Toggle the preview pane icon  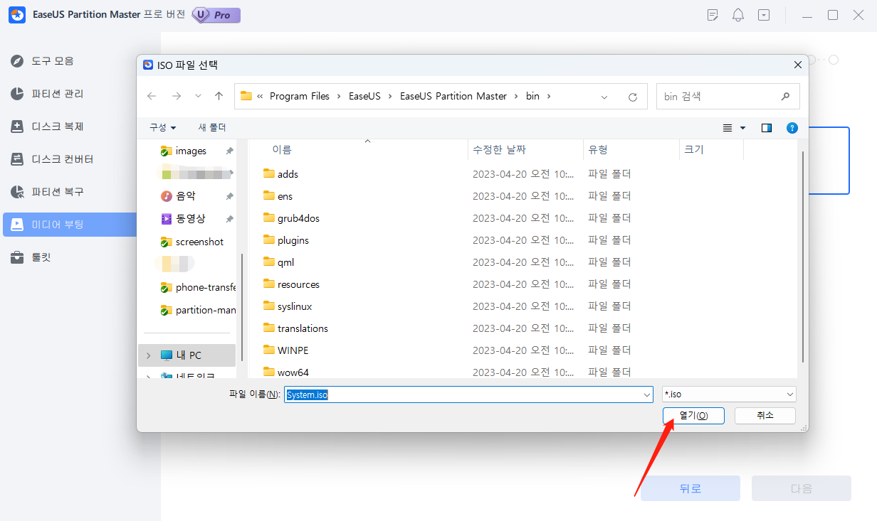[x=766, y=128]
